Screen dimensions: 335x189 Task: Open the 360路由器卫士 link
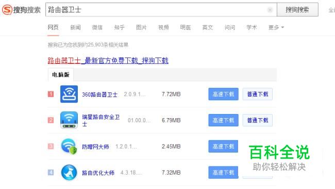point(100,94)
